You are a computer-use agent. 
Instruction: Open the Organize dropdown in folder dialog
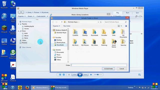(x=56, y=26)
